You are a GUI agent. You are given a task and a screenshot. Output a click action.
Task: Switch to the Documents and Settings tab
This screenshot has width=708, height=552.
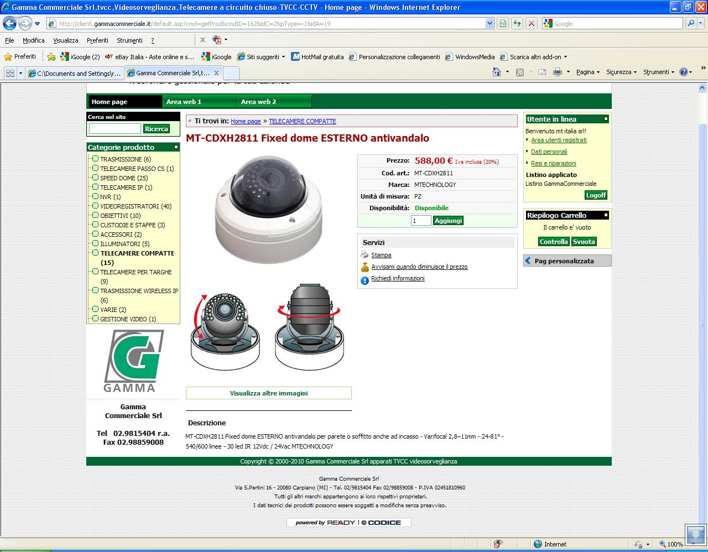click(75, 73)
